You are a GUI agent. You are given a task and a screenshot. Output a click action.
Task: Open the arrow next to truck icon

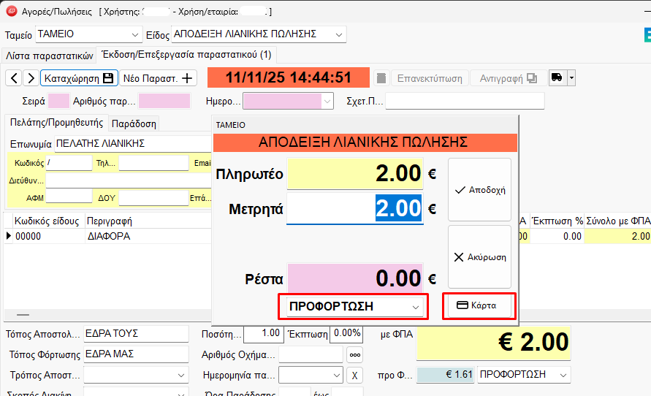pos(571,78)
